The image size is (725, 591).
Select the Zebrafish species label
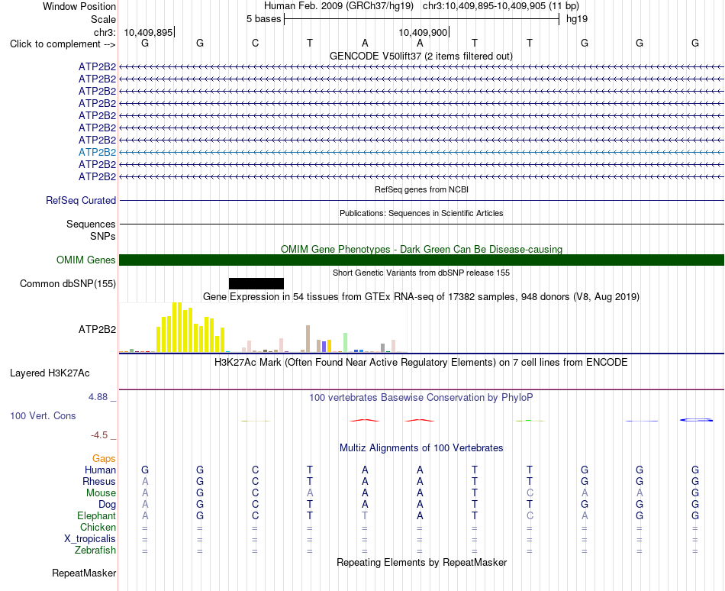tap(95, 551)
